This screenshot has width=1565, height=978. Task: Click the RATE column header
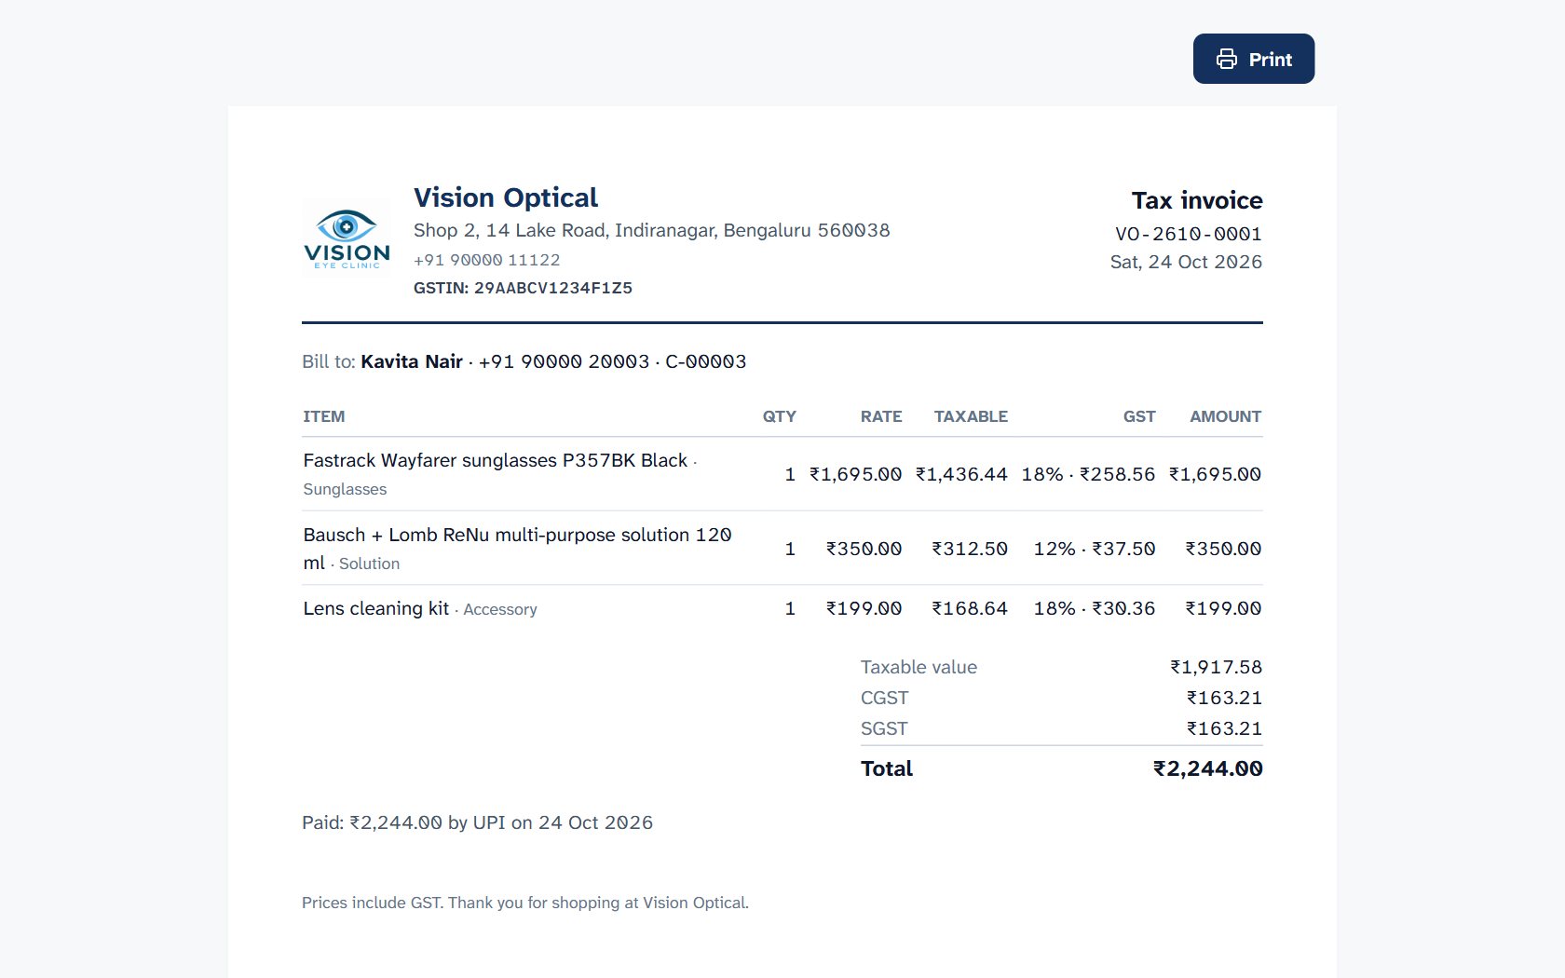[x=881, y=416]
